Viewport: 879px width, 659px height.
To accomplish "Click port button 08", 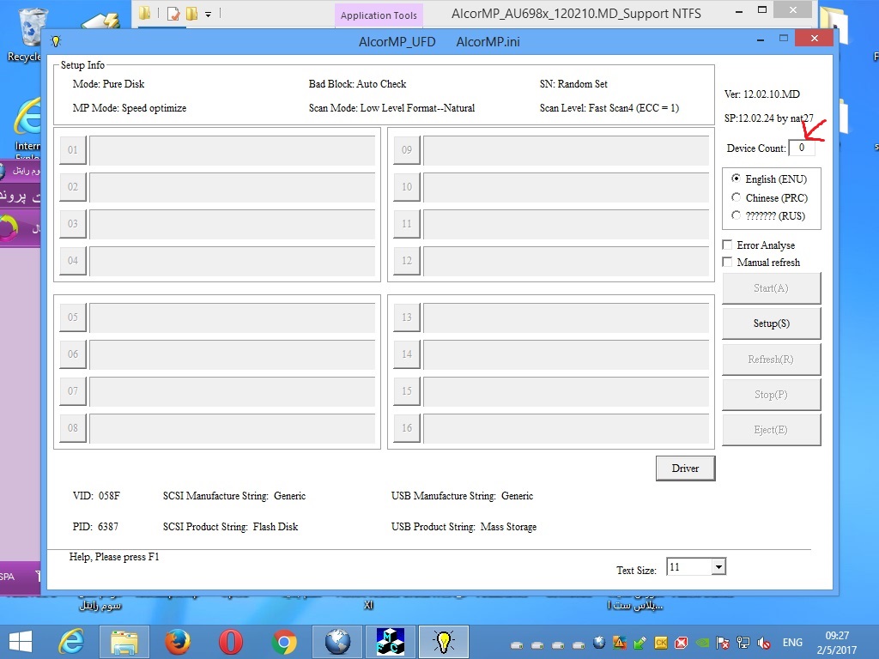I will click(x=73, y=428).
